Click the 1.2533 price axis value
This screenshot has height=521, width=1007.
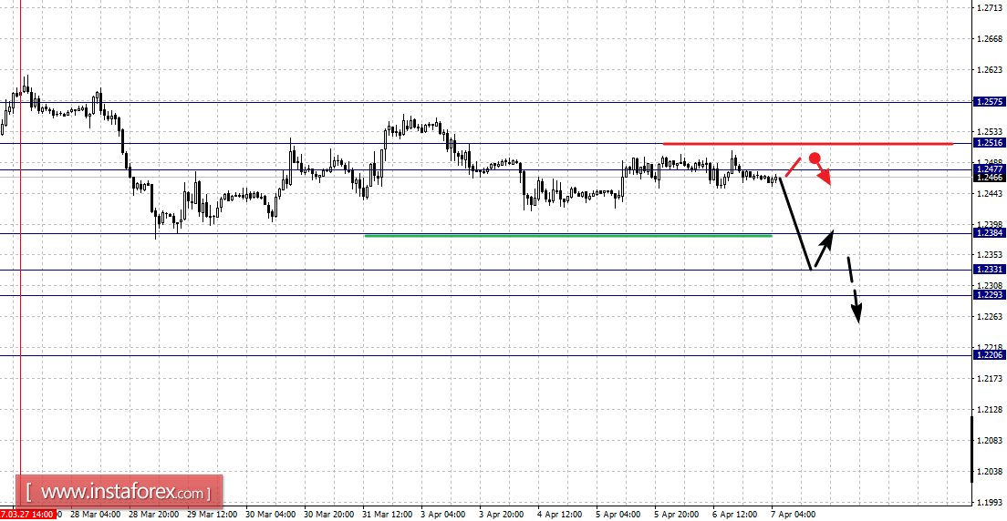point(989,131)
